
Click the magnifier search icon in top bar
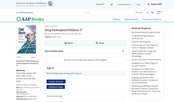(x=152, y=13)
